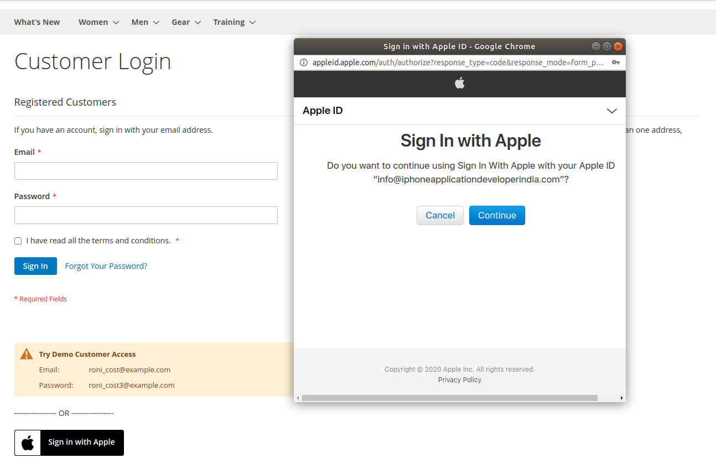Viewport: 716px width, 463px height.
Task: Click the page info icon in the address bar
Action: (x=303, y=63)
